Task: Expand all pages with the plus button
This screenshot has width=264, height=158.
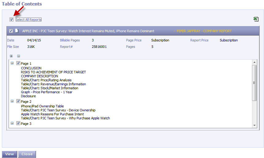Action: [x=11, y=56]
